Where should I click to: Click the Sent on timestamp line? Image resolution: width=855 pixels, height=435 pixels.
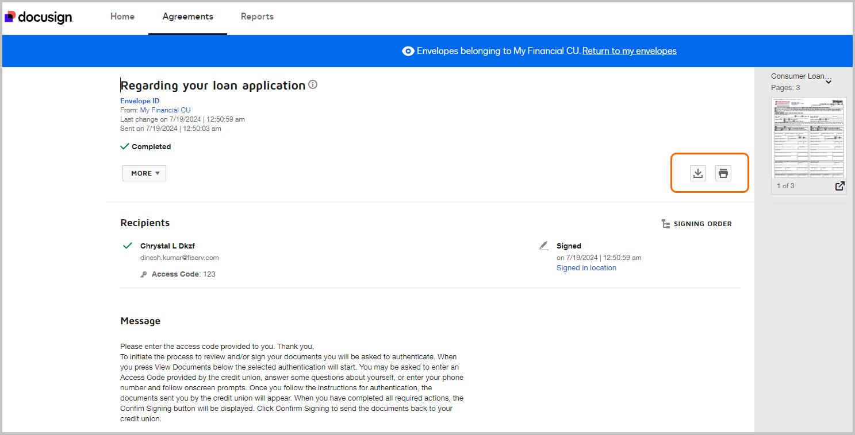click(171, 129)
